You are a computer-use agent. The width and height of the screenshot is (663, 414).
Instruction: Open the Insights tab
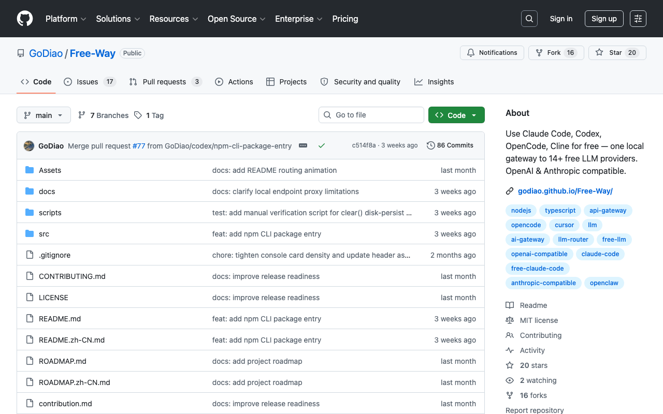pyautogui.click(x=434, y=82)
